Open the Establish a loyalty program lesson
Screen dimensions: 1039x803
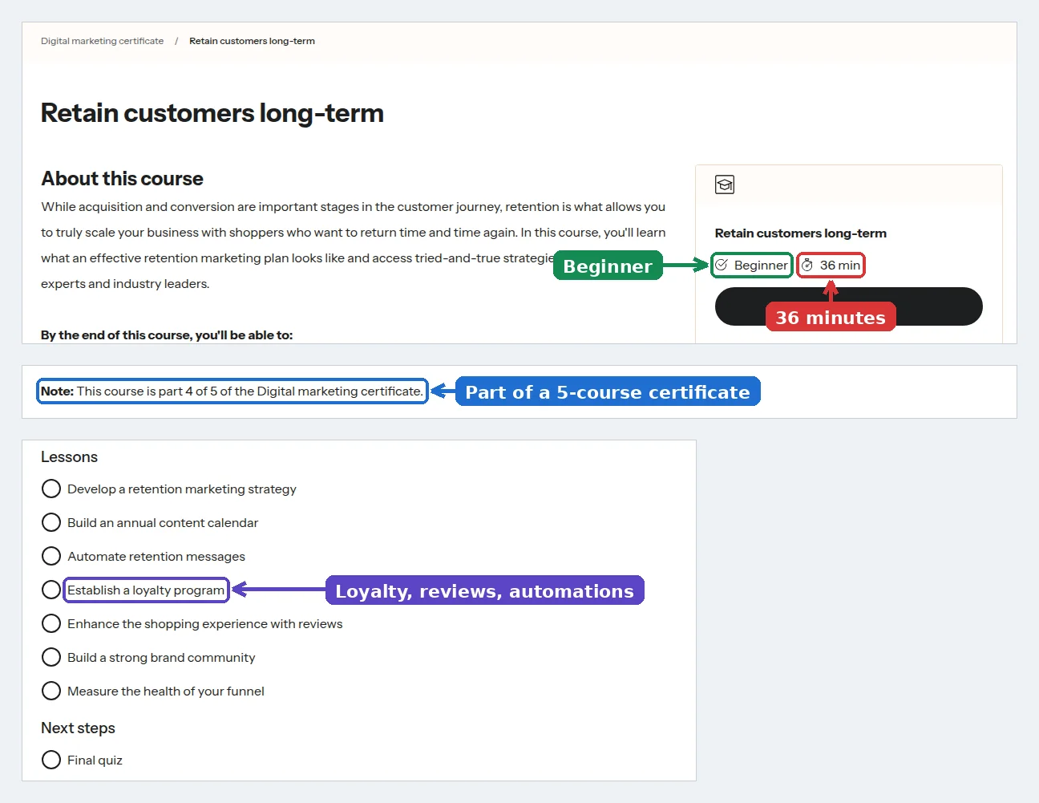[146, 590]
